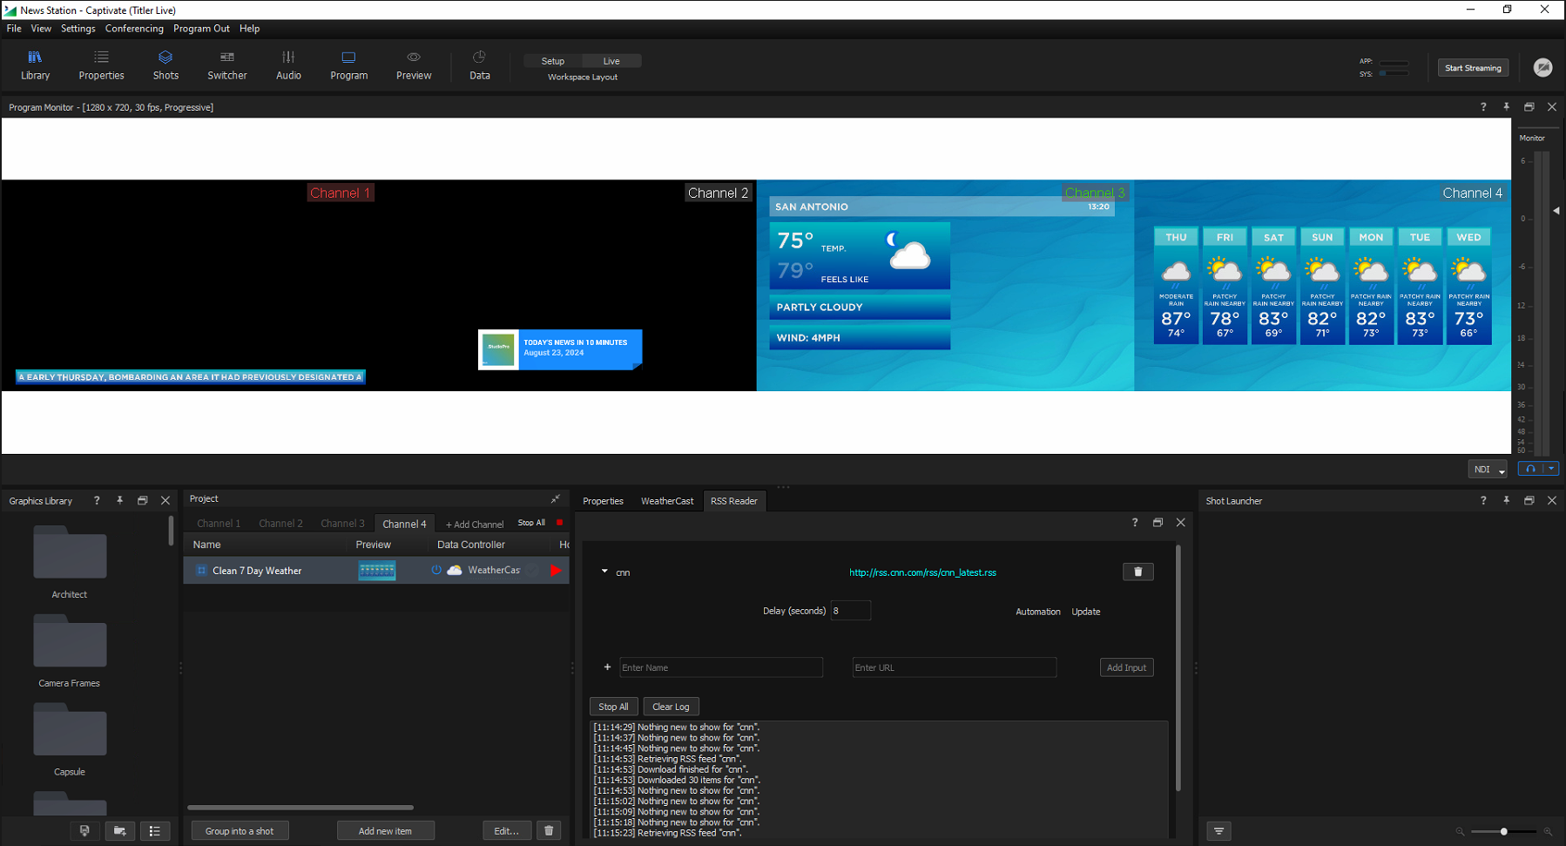Open the Conferencing menu
The image size is (1566, 846).
click(x=134, y=29)
